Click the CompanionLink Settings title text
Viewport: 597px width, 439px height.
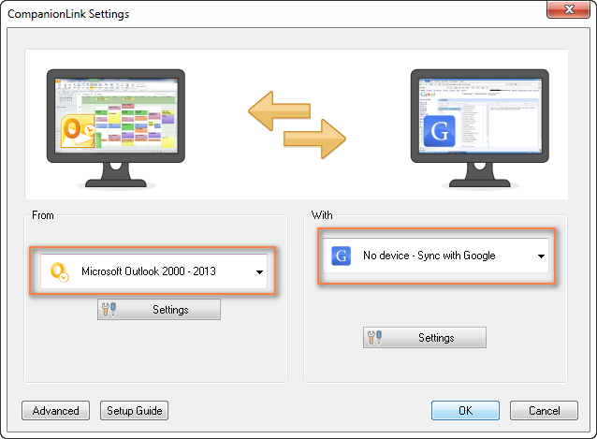pos(68,14)
